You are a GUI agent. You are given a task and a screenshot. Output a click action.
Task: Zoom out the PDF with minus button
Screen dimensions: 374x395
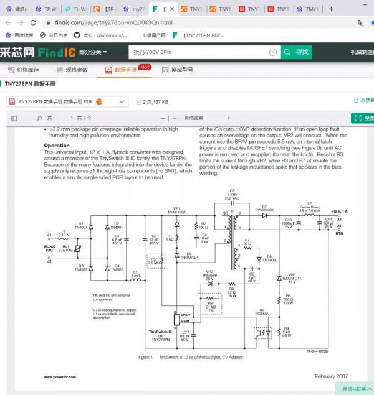pos(163,118)
